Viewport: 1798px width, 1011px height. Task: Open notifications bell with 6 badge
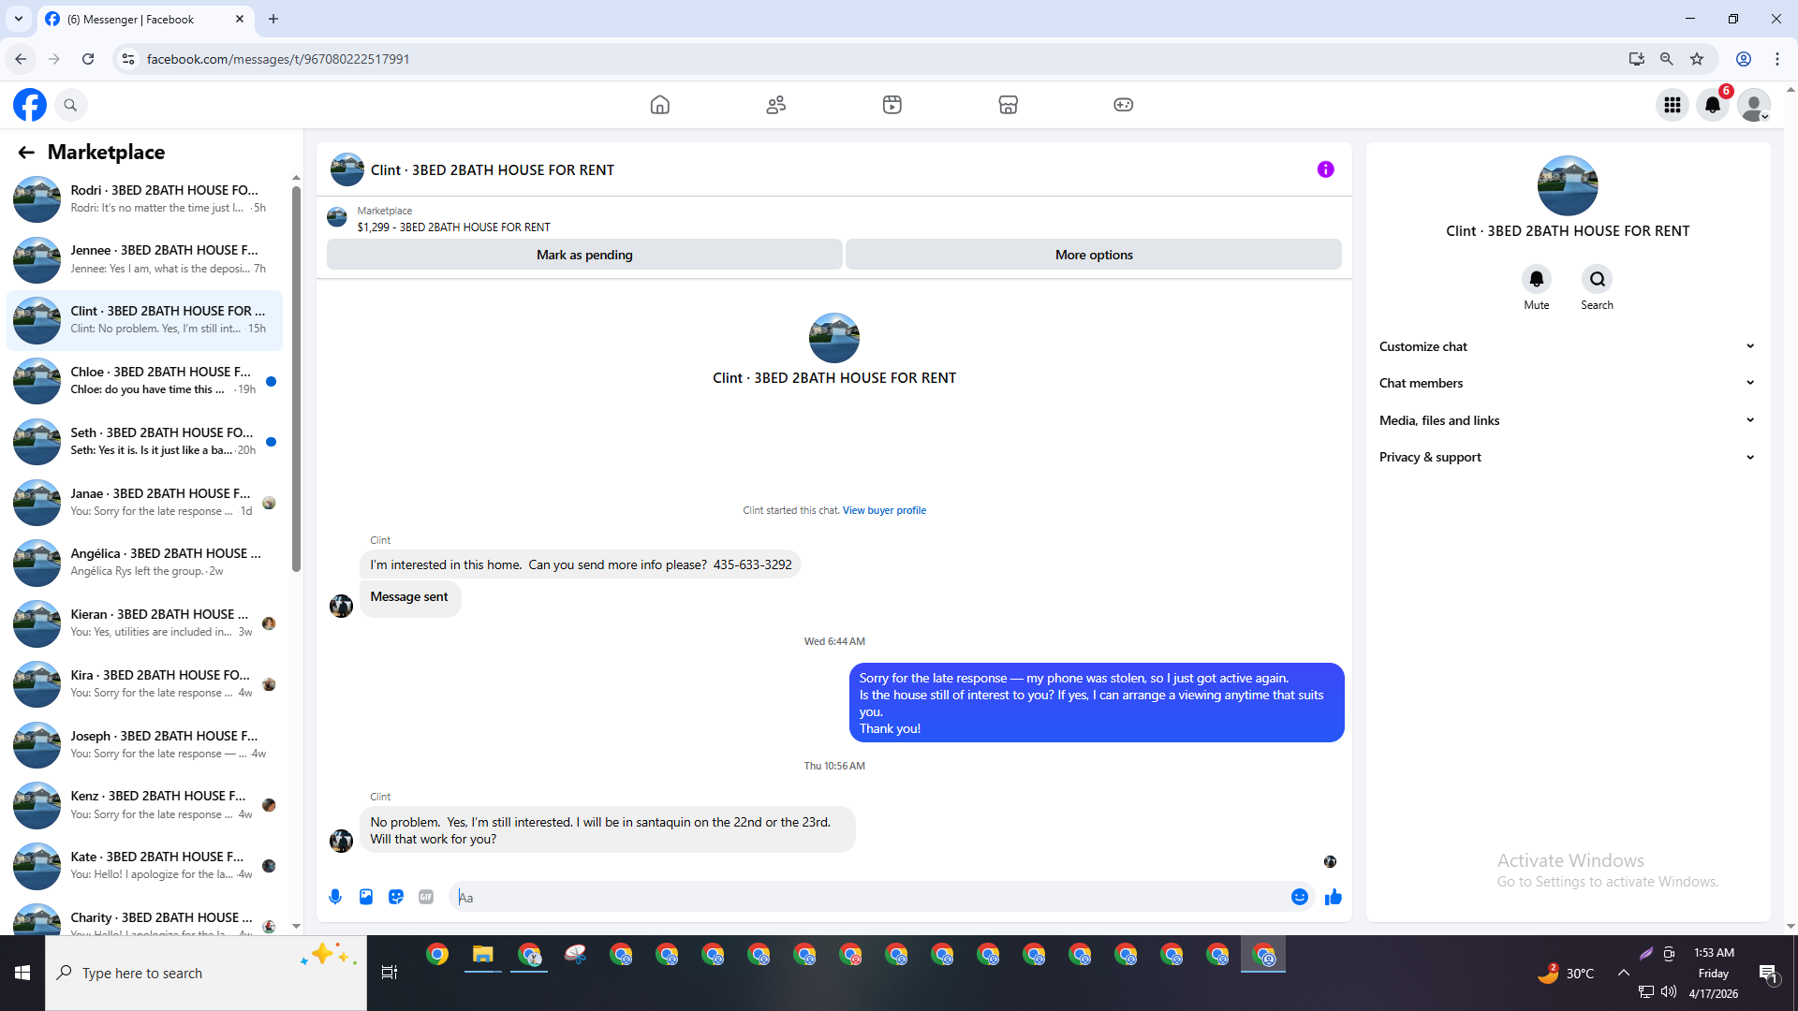[x=1714, y=105]
